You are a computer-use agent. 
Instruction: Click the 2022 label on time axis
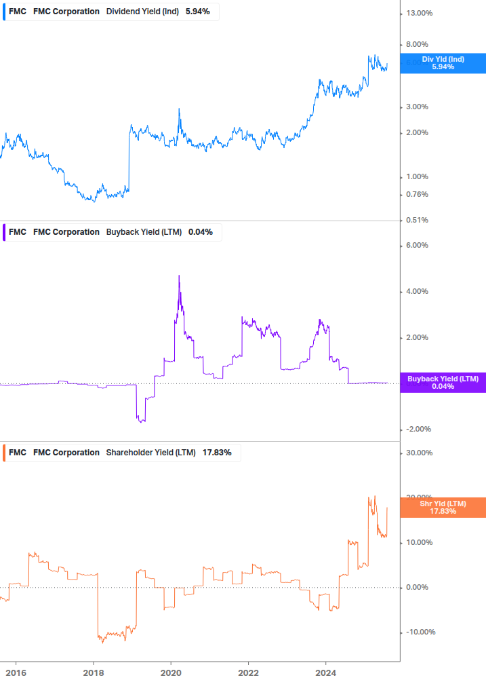tap(249, 673)
